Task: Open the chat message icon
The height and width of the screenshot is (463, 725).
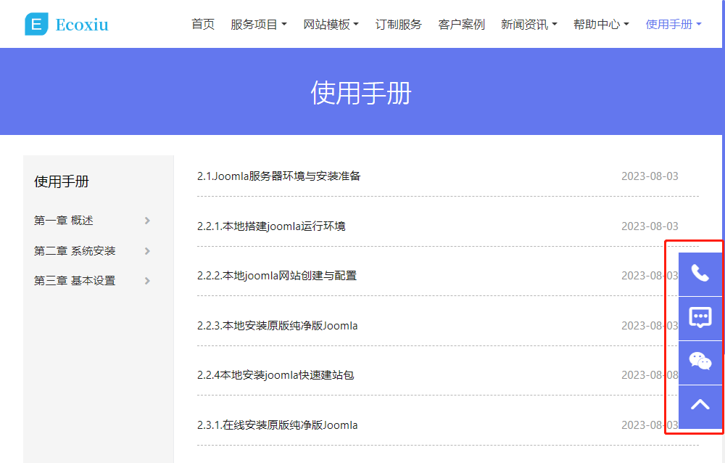Action: (x=700, y=318)
